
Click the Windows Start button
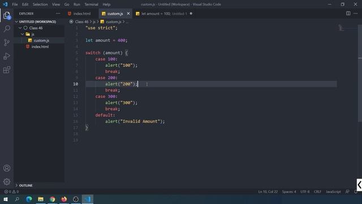point(6,199)
